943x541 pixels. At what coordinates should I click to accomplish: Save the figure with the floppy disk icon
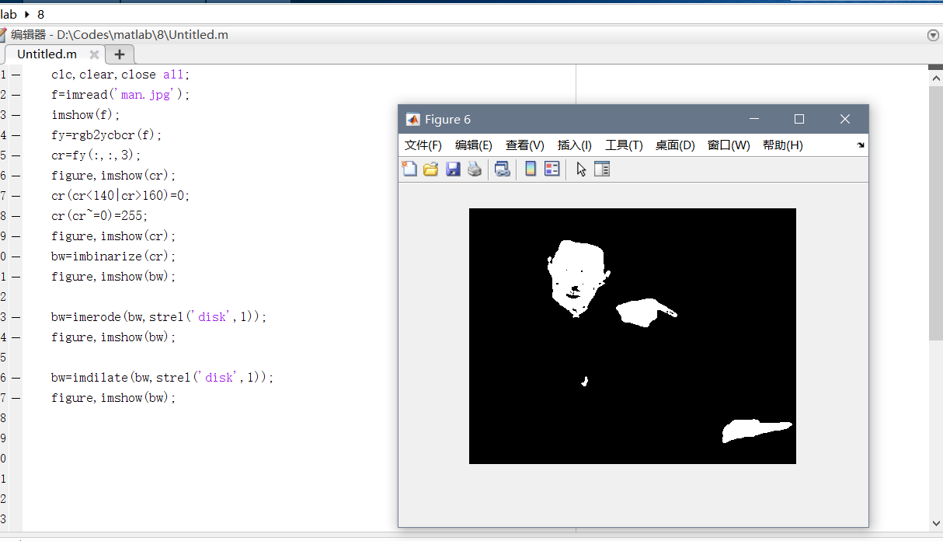click(453, 169)
